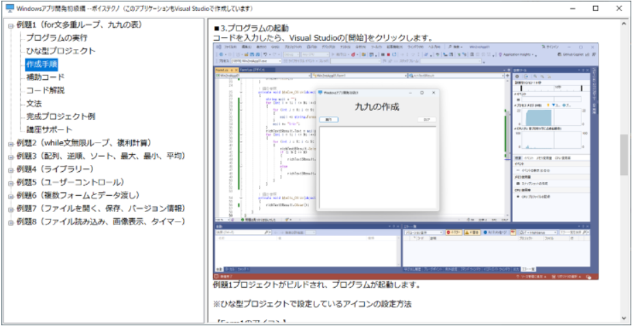Click the ※ひな型プロジェクトで設定しているアイコンの設定方法 note

[x=312, y=305]
